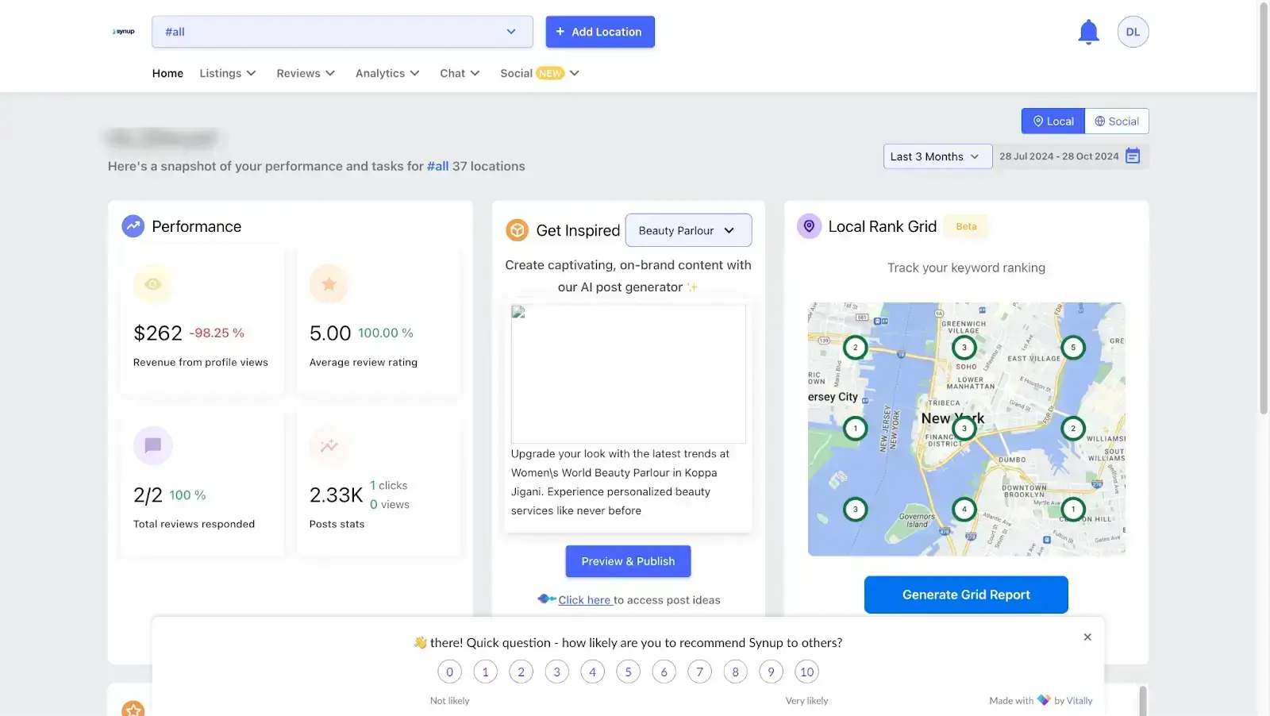Click the chat bubble icon for reviews responded
The height and width of the screenshot is (716, 1270).
point(153,445)
